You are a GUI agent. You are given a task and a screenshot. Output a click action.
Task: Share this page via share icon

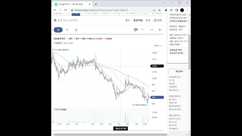tap(154, 10)
